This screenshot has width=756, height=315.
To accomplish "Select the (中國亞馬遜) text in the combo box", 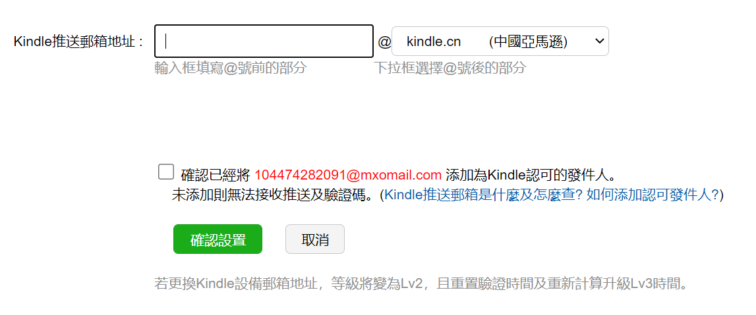I will pos(528,42).
